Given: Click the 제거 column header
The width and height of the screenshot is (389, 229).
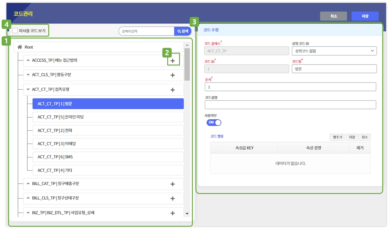Looking at the screenshot, I should tap(360, 148).
